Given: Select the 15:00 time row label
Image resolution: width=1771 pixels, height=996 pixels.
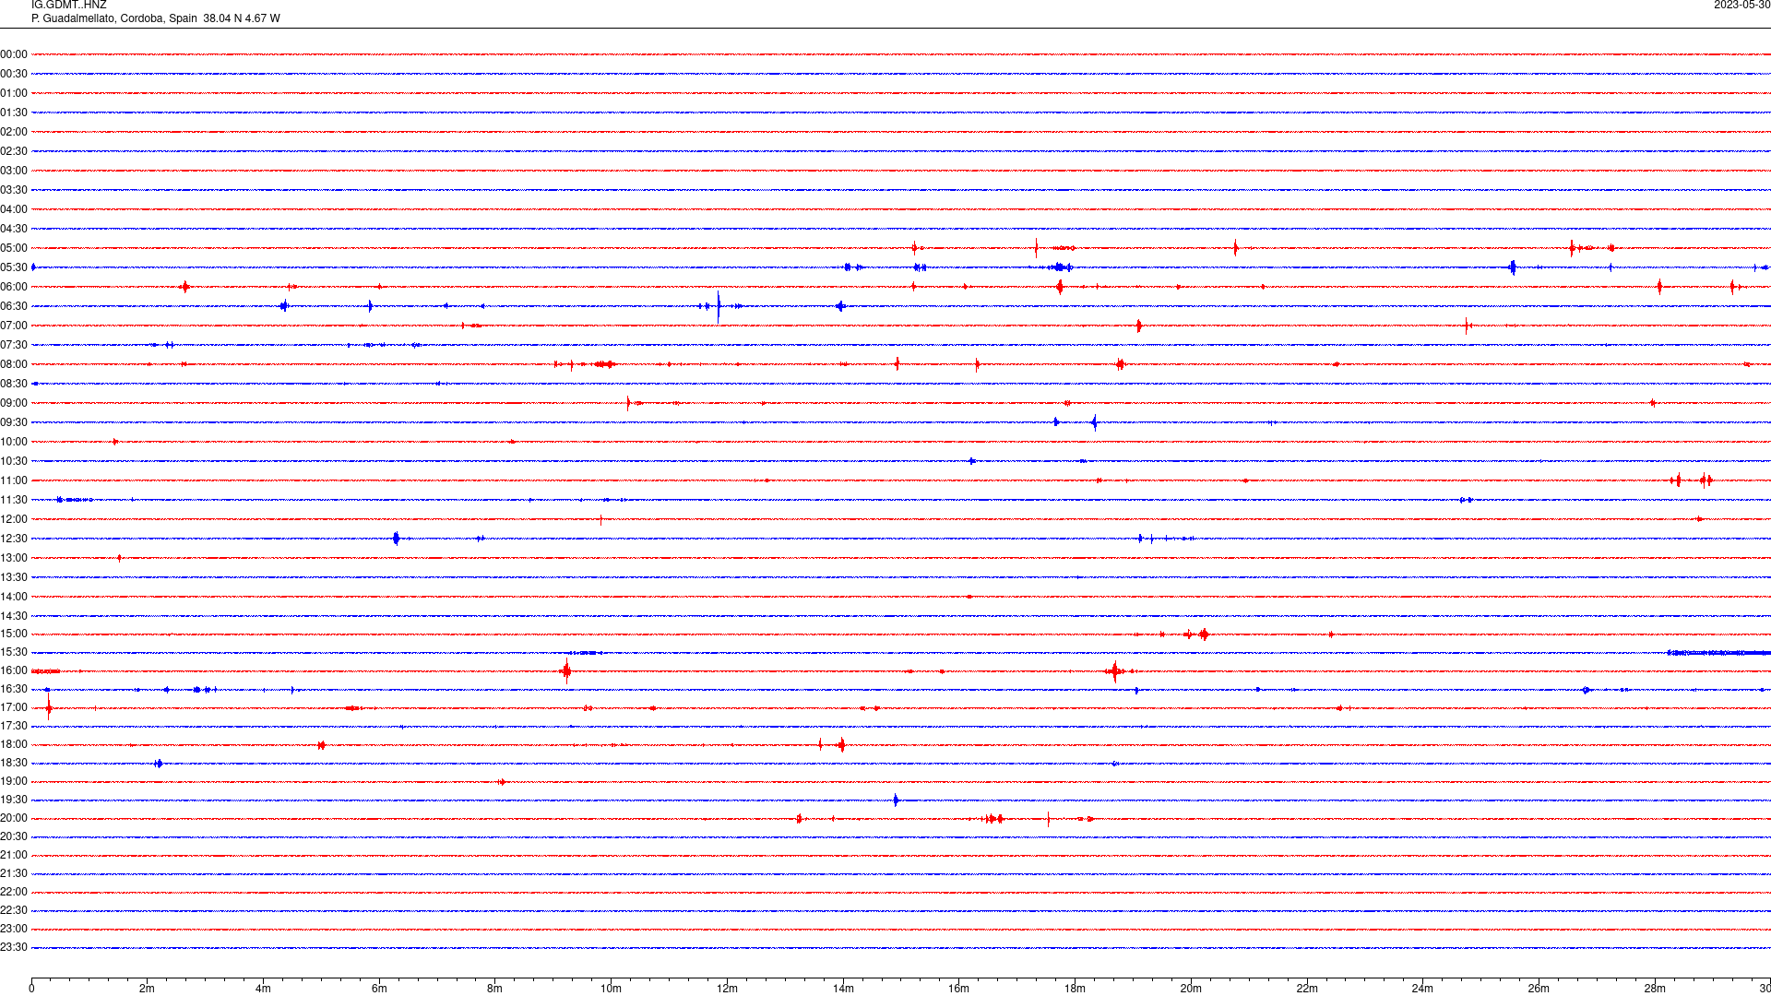Looking at the screenshot, I should click(14, 634).
